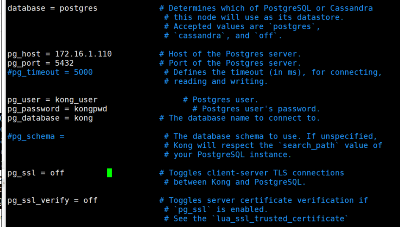Click the commented '#pg_schema =' line

click(x=36, y=136)
